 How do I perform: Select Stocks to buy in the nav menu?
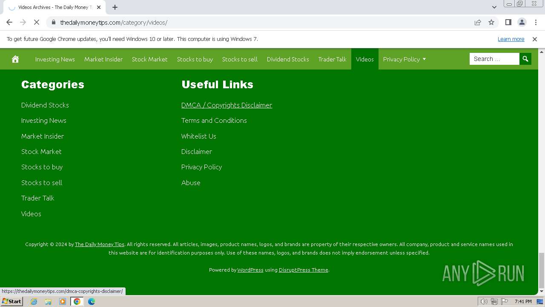(195, 59)
